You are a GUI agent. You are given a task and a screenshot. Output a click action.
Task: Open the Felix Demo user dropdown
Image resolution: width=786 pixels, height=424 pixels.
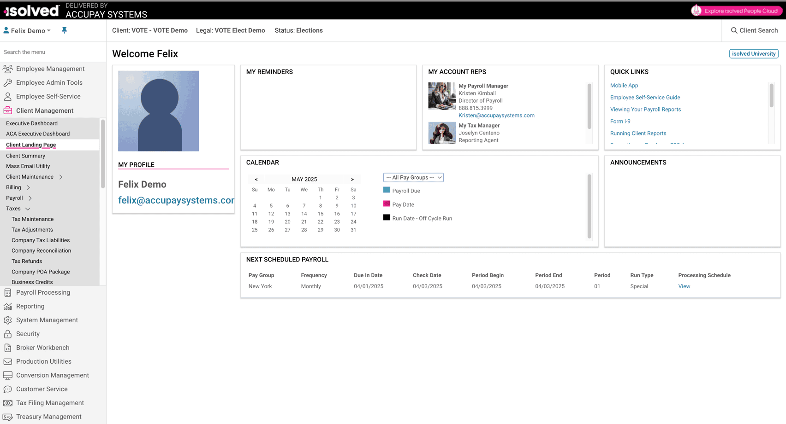coord(28,31)
